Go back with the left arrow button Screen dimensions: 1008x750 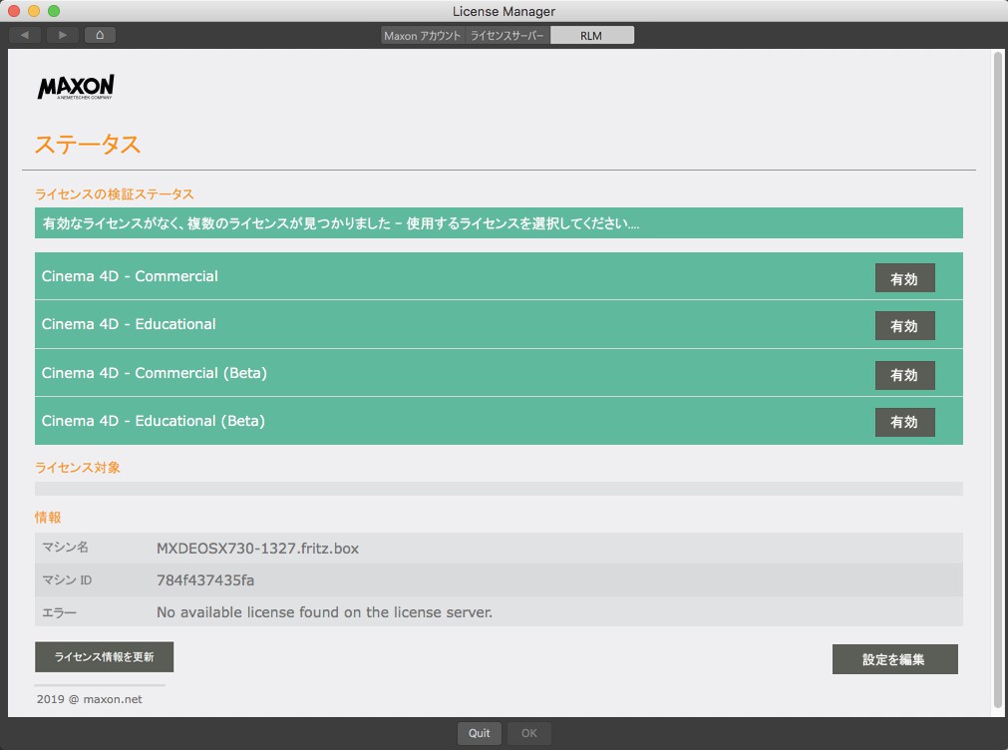tap(25, 35)
